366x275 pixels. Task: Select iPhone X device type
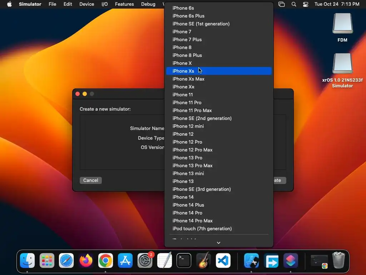point(219,63)
